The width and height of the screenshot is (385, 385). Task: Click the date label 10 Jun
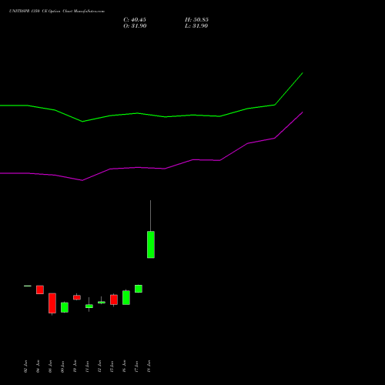[x=75, y=367]
